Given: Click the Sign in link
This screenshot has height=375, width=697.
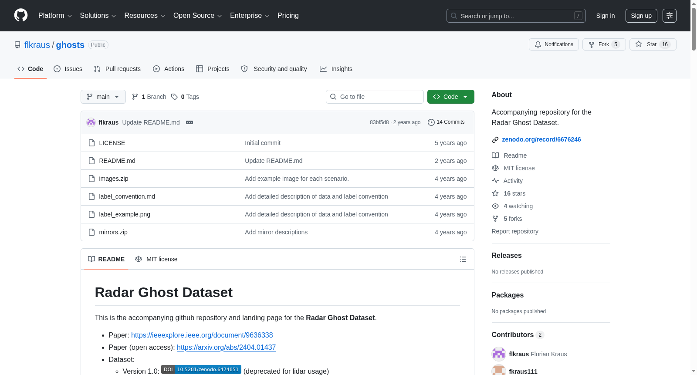Looking at the screenshot, I should click(606, 16).
